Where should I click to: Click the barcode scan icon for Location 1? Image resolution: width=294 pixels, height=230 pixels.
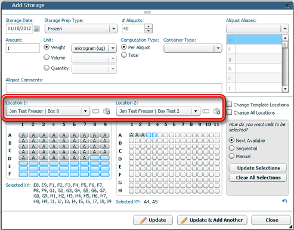[x=95, y=111]
